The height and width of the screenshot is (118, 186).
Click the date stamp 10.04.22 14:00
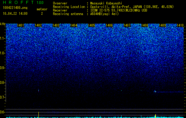point(15,14)
